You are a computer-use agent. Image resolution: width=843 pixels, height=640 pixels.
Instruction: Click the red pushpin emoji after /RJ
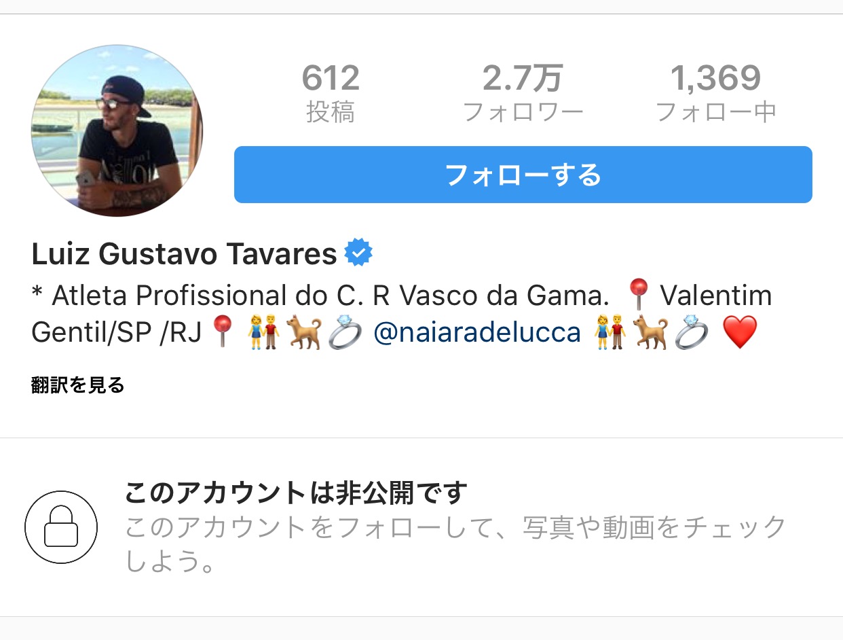pyautogui.click(x=221, y=333)
